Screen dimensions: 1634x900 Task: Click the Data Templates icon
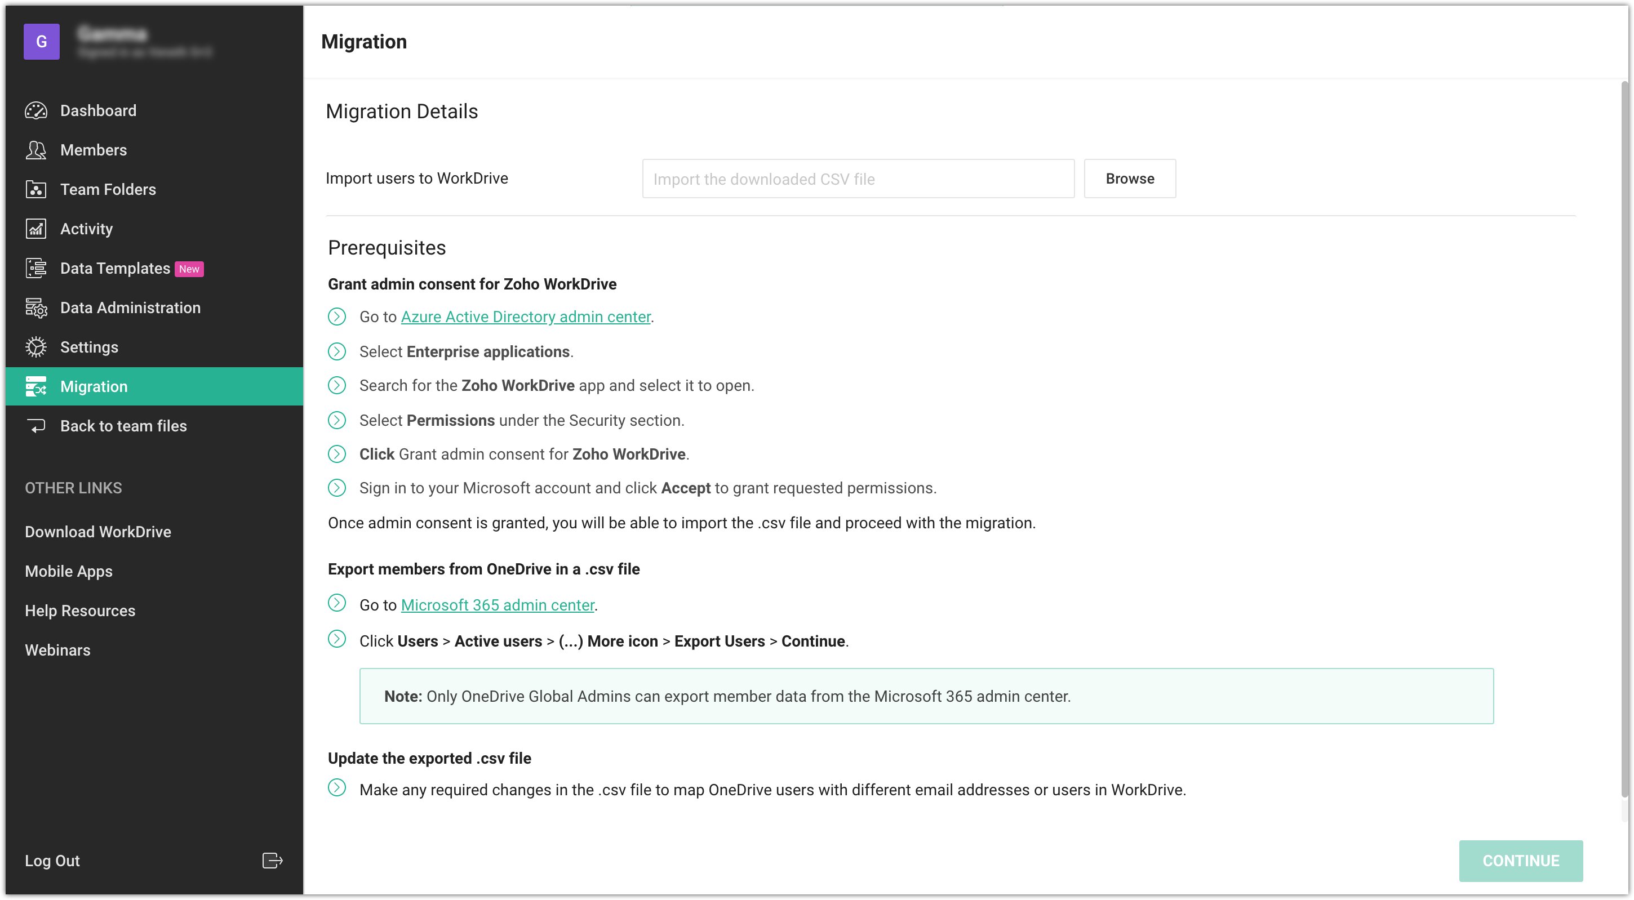[x=36, y=268]
